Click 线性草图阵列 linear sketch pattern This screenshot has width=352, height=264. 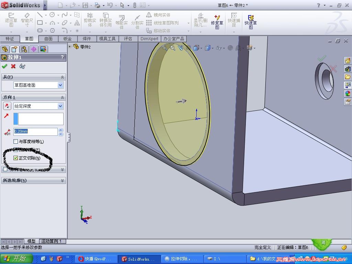(162, 23)
